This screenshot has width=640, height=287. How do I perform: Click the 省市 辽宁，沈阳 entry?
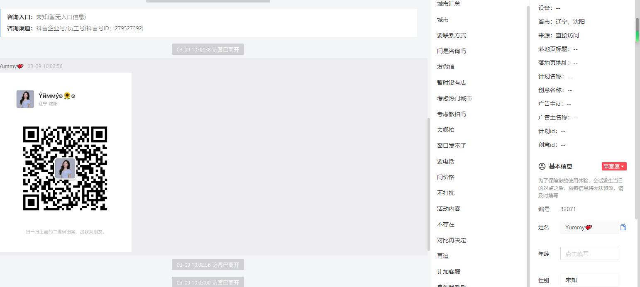[562, 22]
